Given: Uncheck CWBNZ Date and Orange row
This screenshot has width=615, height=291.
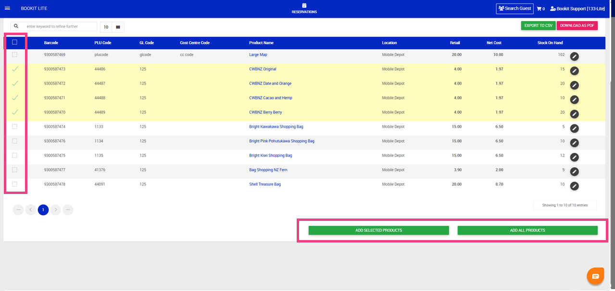Looking at the screenshot, I should tap(14, 84).
